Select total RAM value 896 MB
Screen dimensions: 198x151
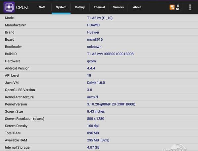coord(93,133)
